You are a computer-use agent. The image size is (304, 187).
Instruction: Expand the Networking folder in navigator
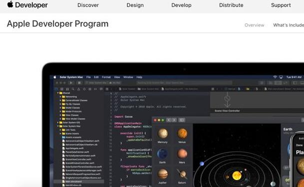[60, 97]
